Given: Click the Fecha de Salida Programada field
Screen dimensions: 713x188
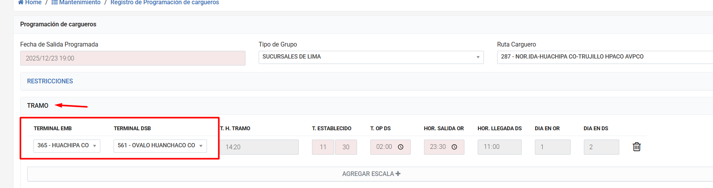Looking at the screenshot, I should tap(133, 58).
